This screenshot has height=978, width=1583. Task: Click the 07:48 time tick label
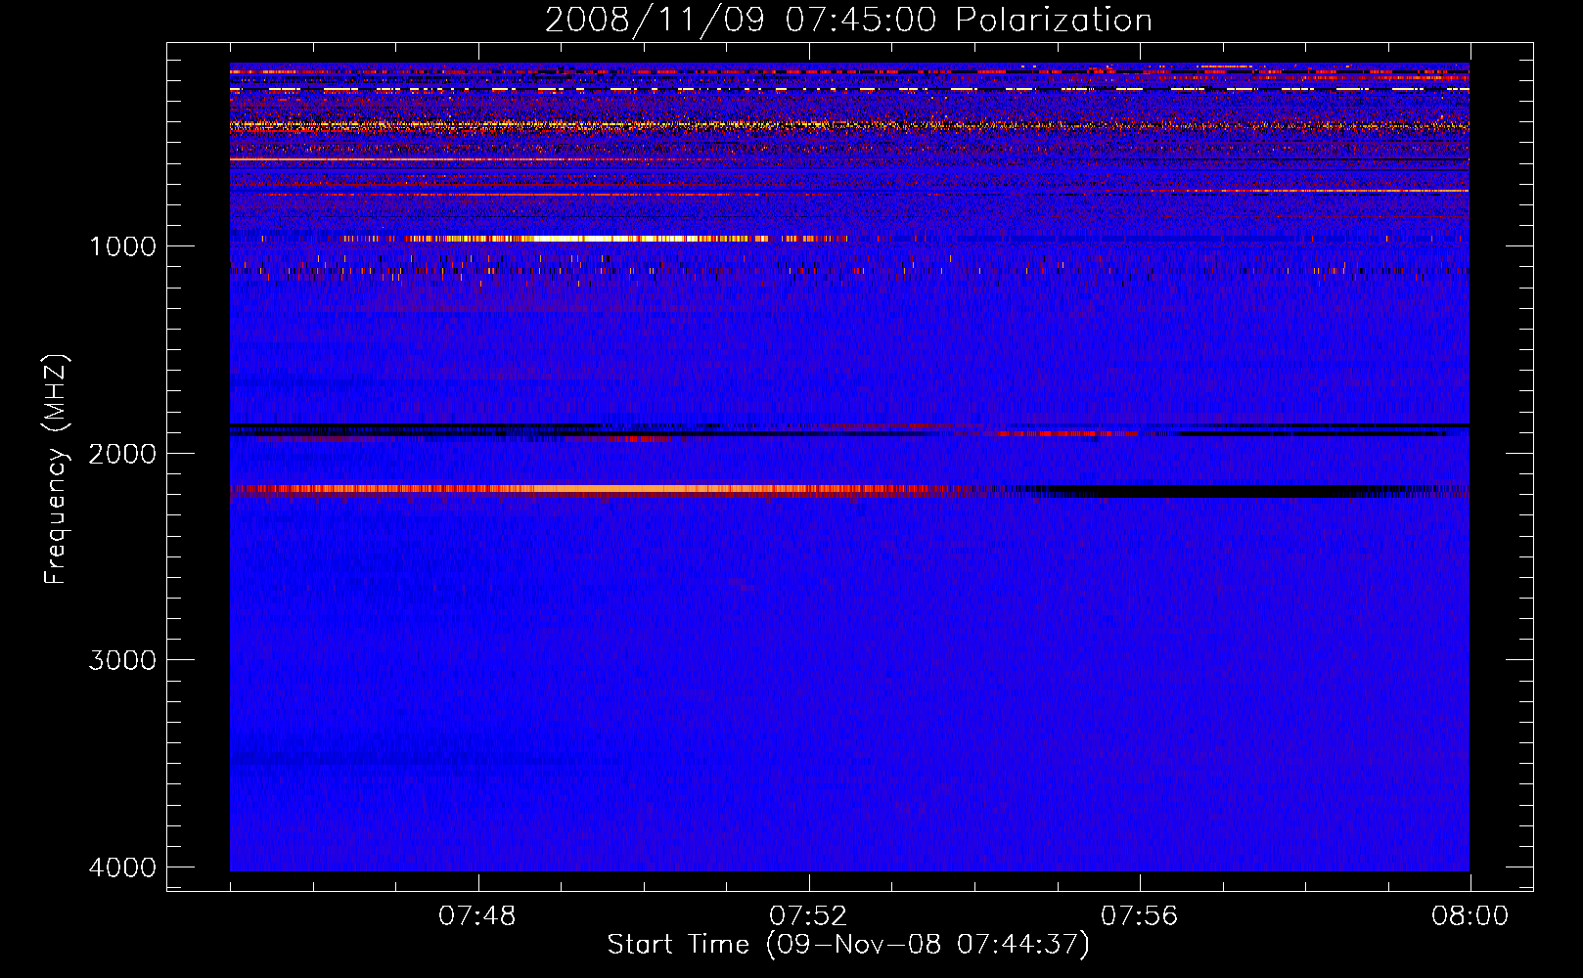click(477, 916)
